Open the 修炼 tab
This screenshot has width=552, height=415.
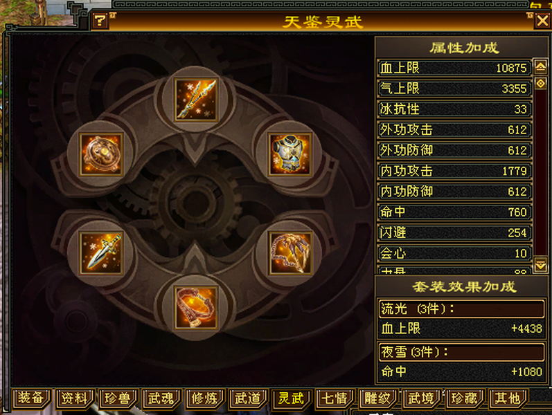coord(205,398)
